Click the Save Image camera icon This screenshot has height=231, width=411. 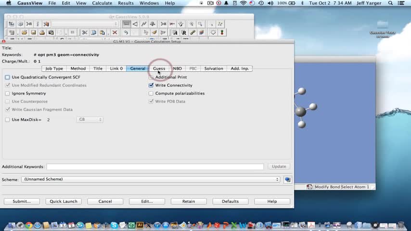pos(51,33)
